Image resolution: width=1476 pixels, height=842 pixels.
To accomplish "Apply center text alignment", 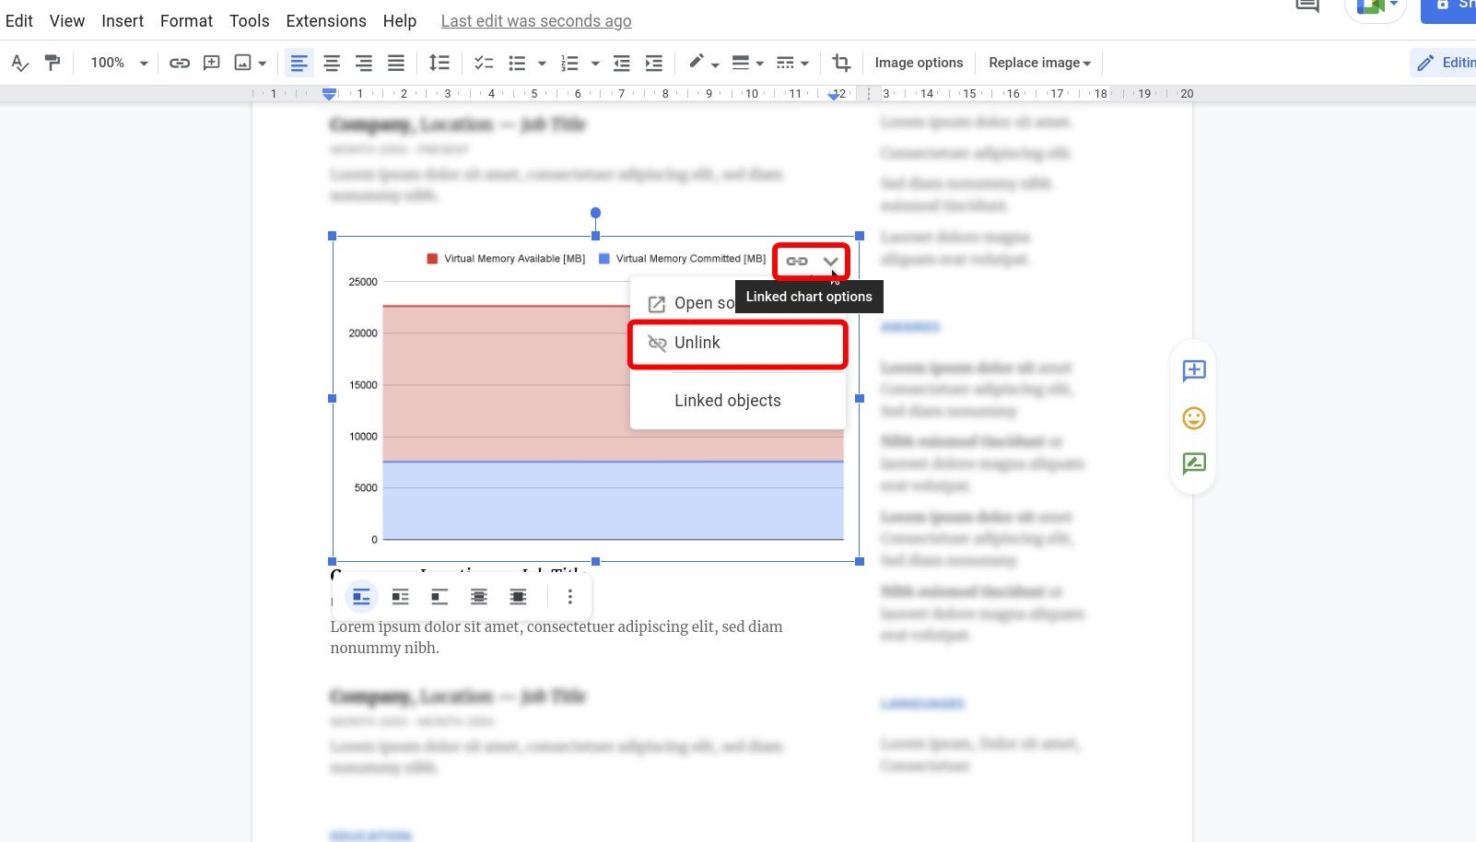I will [331, 62].
